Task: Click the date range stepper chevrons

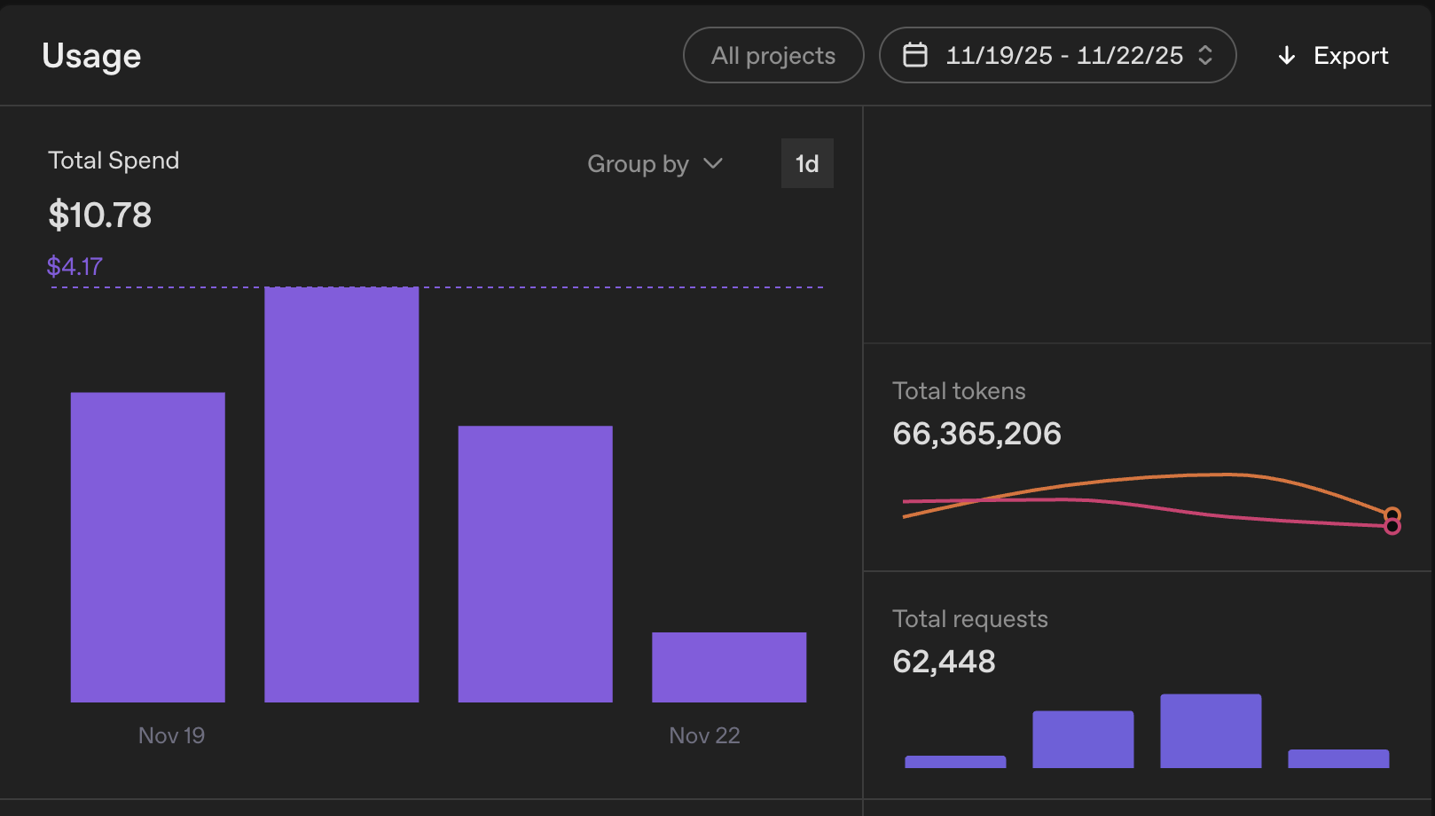Action: [1204, 55]
